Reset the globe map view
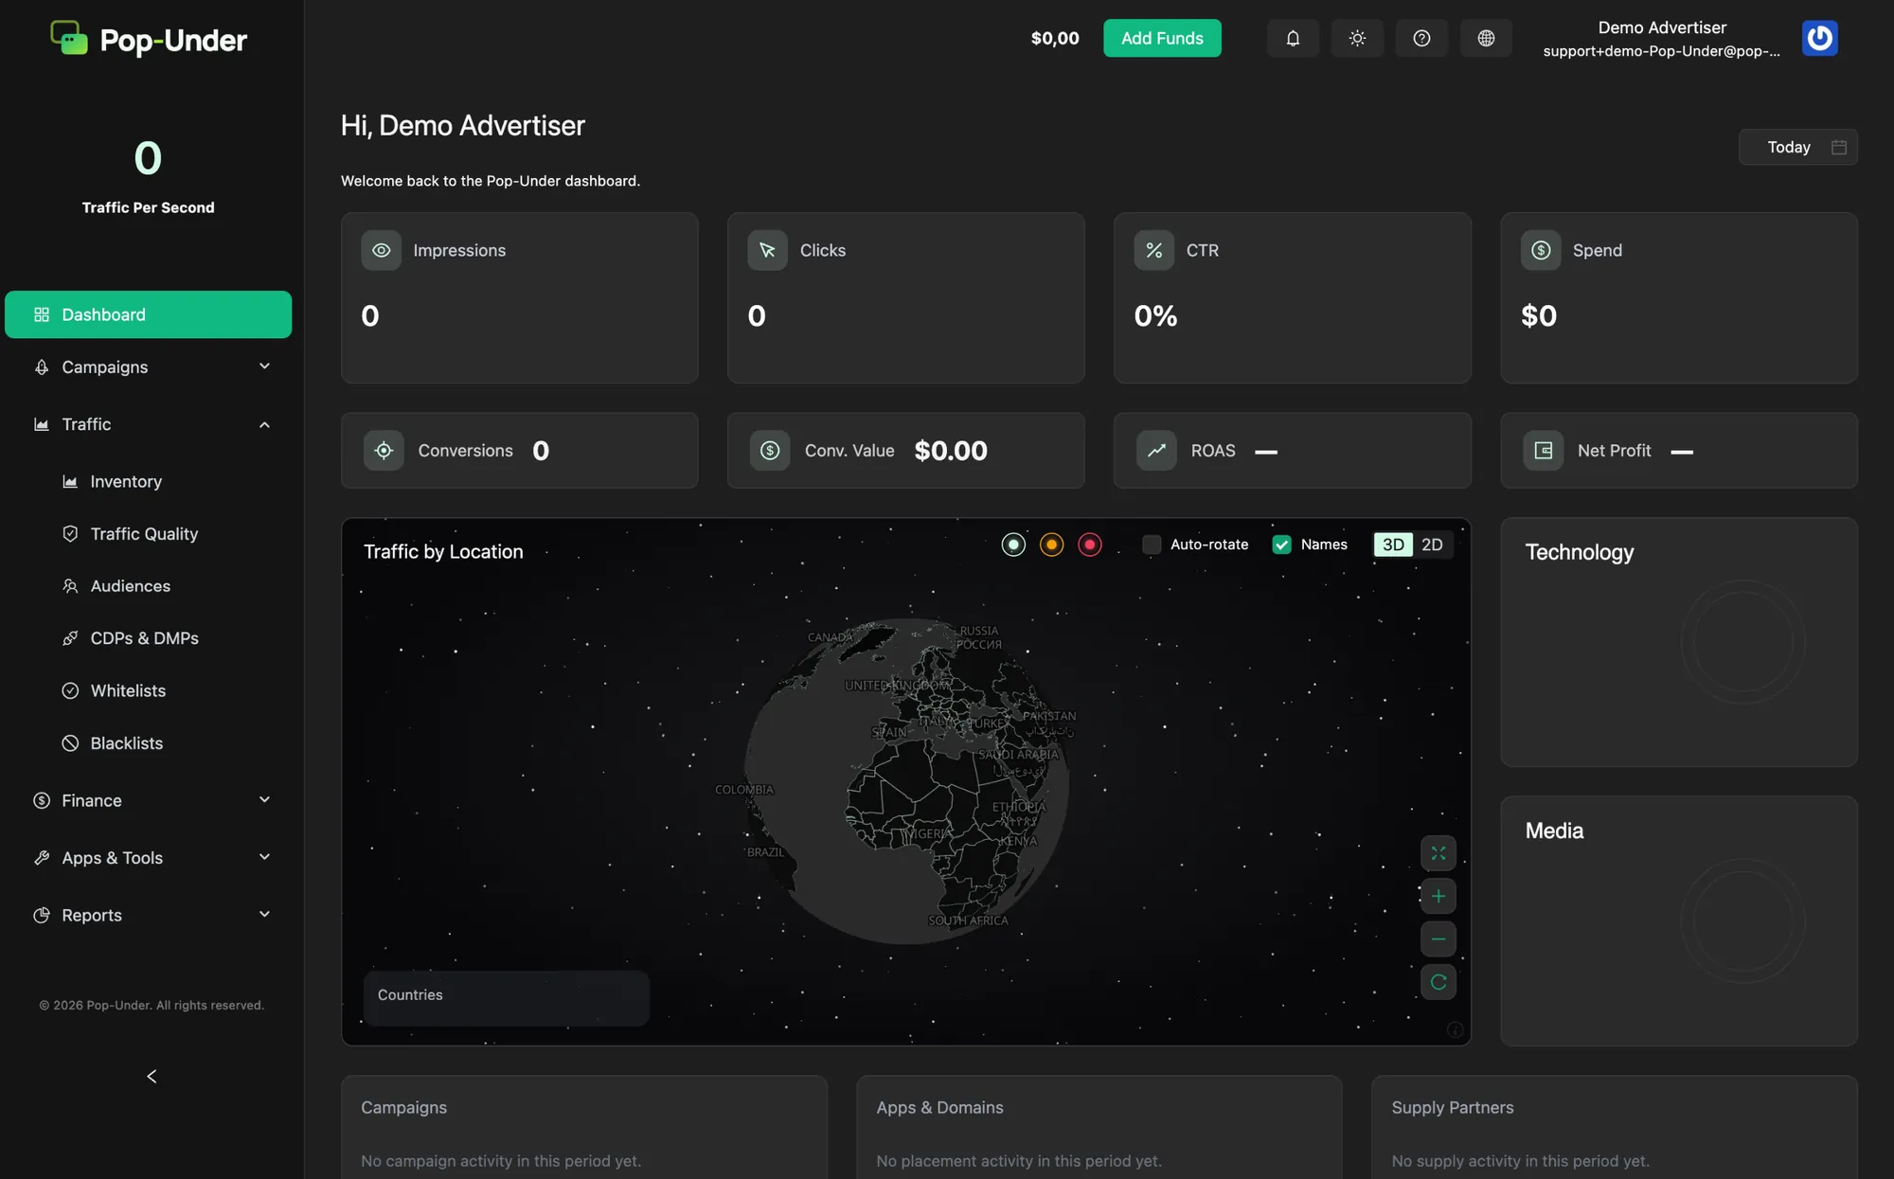1894x1179 pixels. [1438, 982]
